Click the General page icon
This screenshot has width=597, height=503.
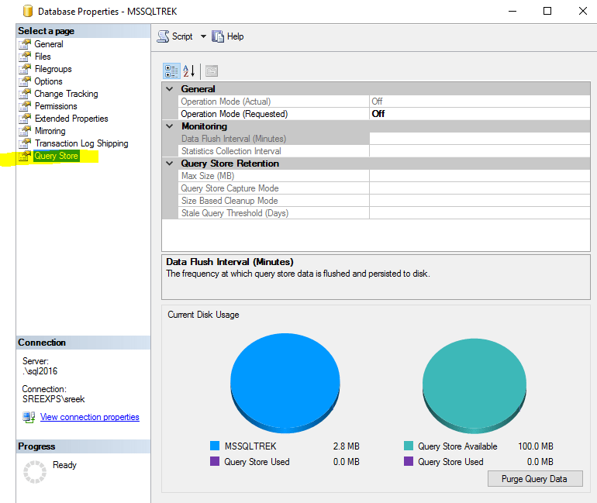click(x=25, y=44)
